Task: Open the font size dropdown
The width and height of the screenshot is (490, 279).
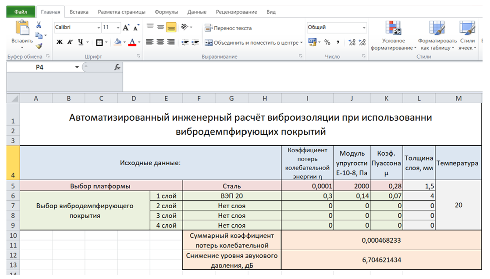Action: (118, 28)
